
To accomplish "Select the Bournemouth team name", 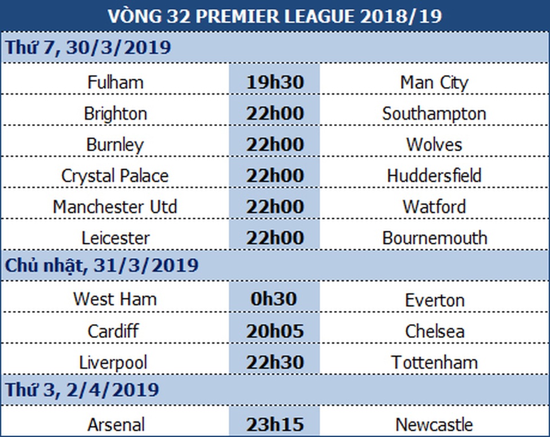I will pos(434,238).
